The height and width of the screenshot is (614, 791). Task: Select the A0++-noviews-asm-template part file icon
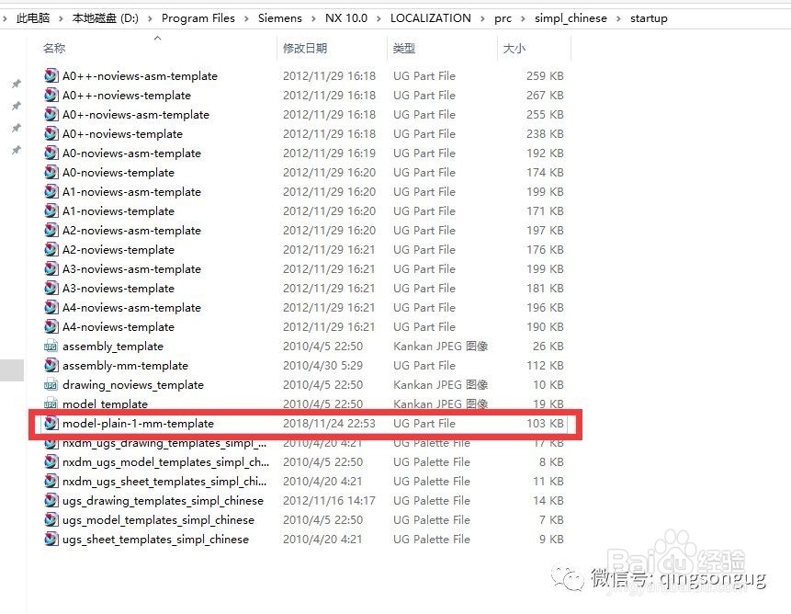(51, 76)
